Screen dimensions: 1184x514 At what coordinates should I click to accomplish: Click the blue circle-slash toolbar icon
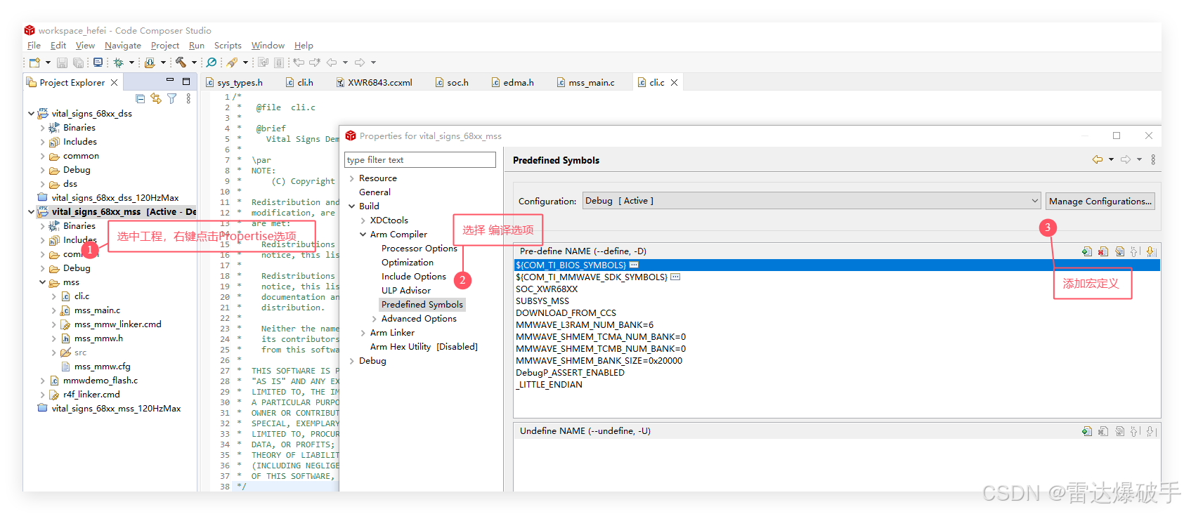tap(212, 62)
